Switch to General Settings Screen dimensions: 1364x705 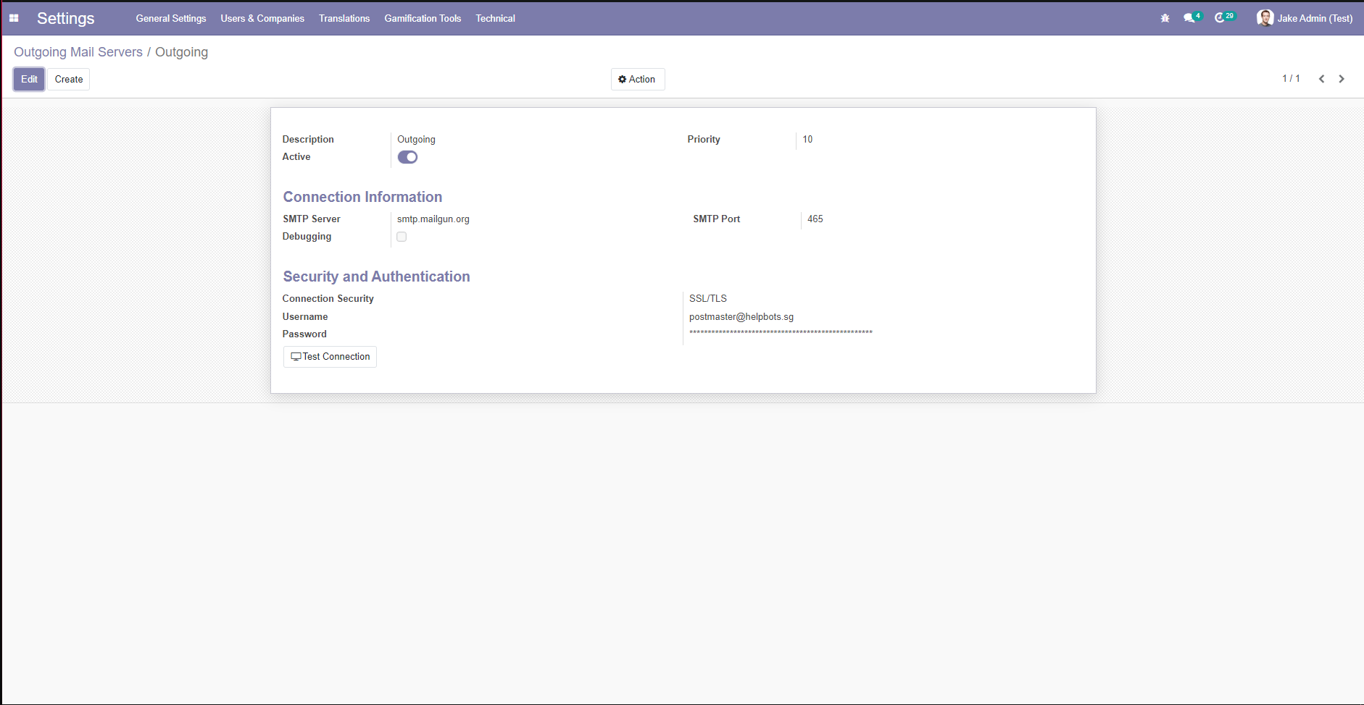coord(171,18)
